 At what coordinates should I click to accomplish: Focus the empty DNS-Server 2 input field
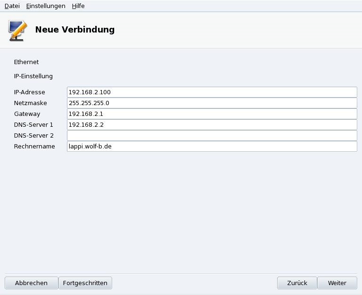(x=212, y=135)
